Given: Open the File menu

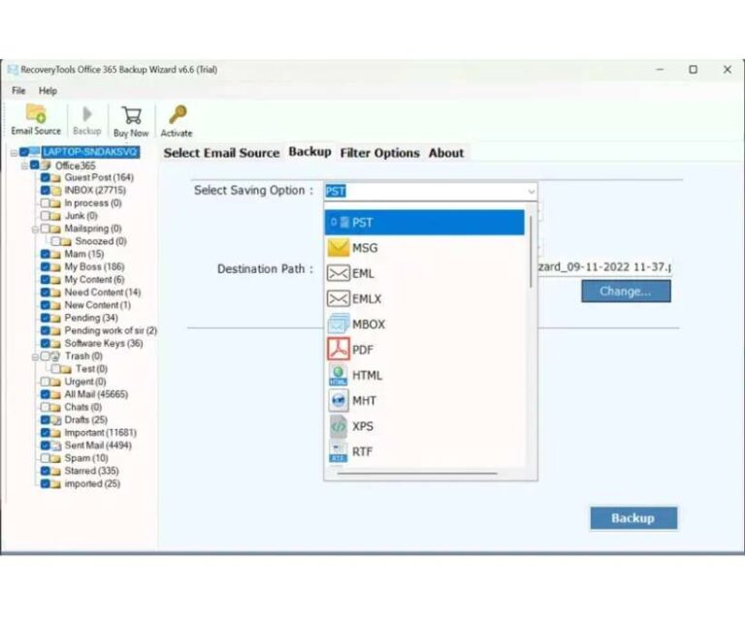Looking at the screenshot, I should tap(18, 91).
